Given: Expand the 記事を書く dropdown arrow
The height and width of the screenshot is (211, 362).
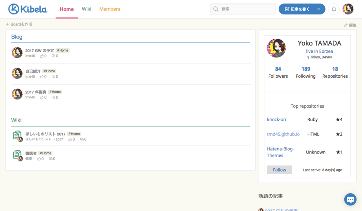Looking at the screenshot, I should pyautogui.click(x=319, y=9).
